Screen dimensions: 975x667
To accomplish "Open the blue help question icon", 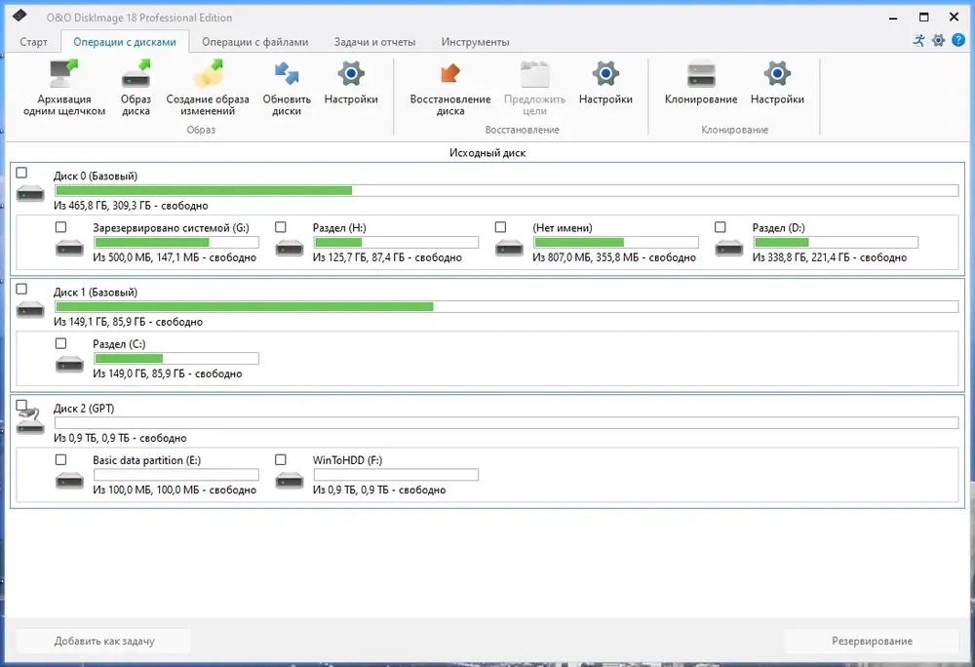I will (958, 41).
